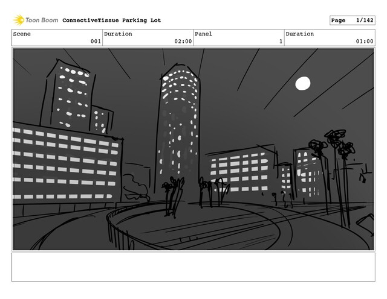This screenshot has width=387, height=299.
Task: Click the 'Page 1/142' indicator box
Action: pos(352,20)
